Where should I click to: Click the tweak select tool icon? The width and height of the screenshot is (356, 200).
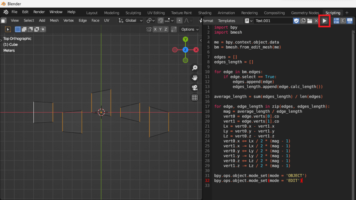8,29
